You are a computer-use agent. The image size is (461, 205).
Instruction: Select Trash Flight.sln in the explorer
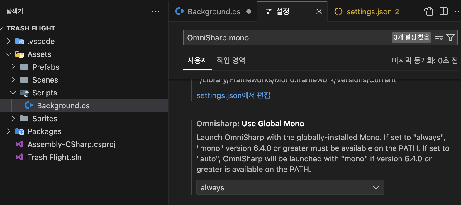click(84, 157)
